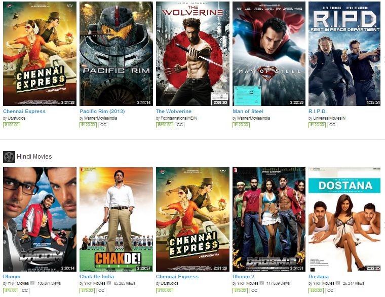Click the CC badge under The Wolverine
Viewport: 385px width, 297px height.
(180, 125)
